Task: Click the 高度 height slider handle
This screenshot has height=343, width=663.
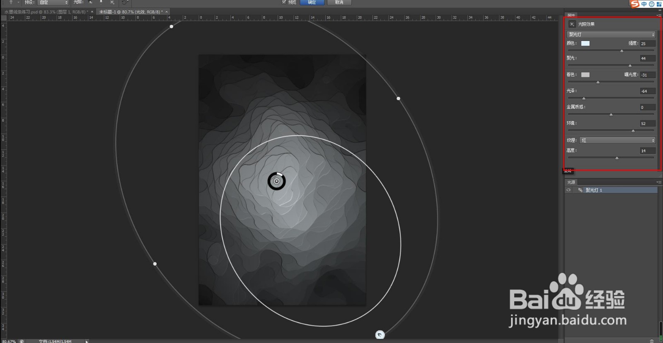Action: tap(617, 158)
